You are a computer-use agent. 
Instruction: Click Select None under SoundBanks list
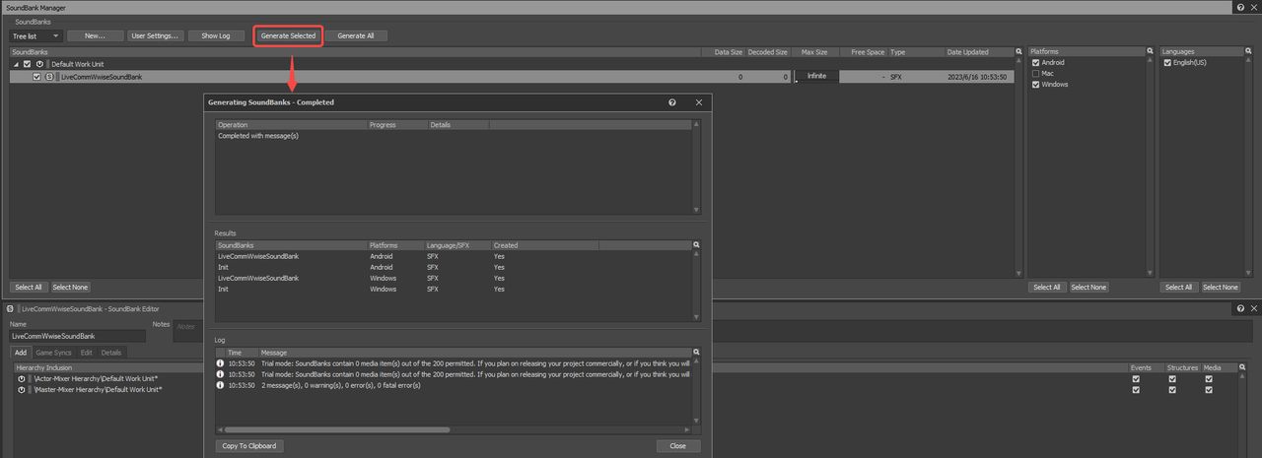pos(70,288)
